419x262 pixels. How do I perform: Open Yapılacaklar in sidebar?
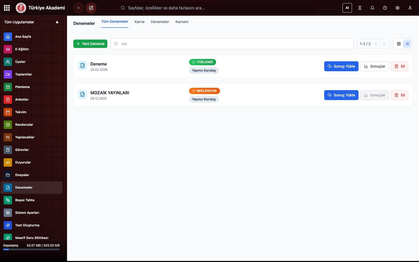click(31, 137)
